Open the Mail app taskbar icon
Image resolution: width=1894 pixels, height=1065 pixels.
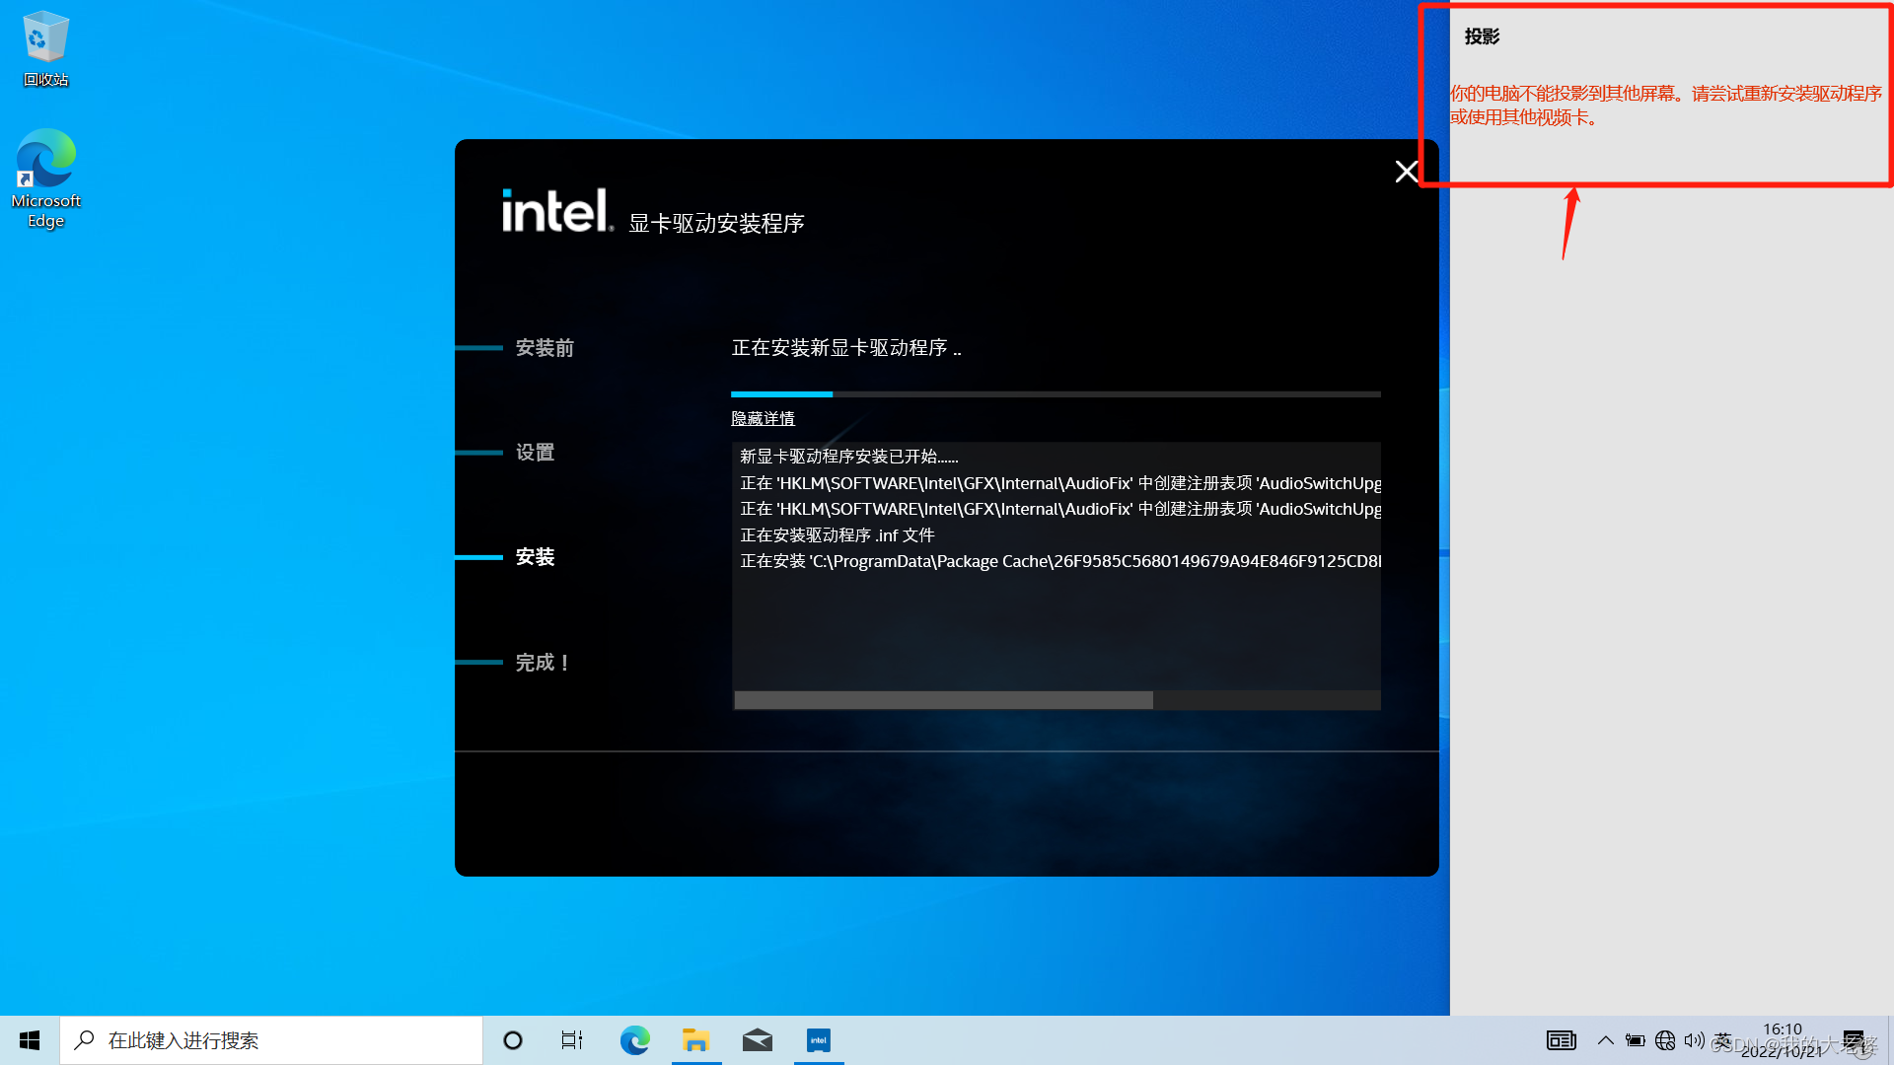[757, 1040]
